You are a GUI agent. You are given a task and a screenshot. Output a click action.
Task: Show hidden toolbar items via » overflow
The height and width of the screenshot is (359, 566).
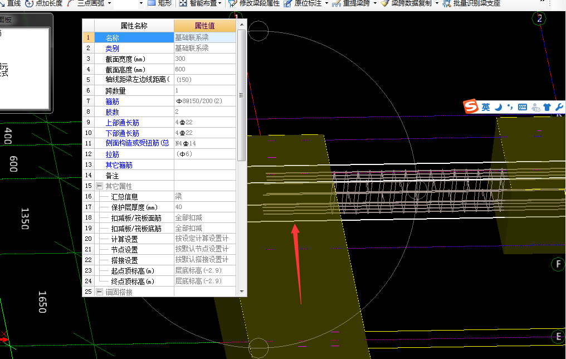coord(542,2)
